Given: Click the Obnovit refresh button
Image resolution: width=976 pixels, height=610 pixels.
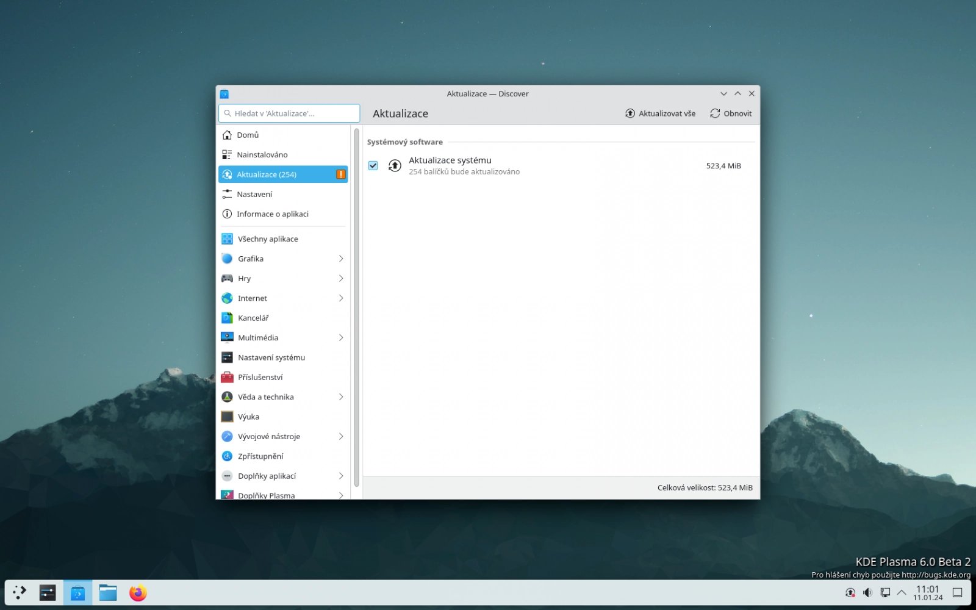Looking at the screenshot, I should [x=731, y=113].
